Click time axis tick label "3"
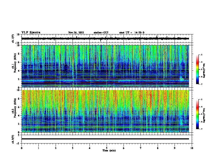Screen dimensions: 216x166 point(73,148)
